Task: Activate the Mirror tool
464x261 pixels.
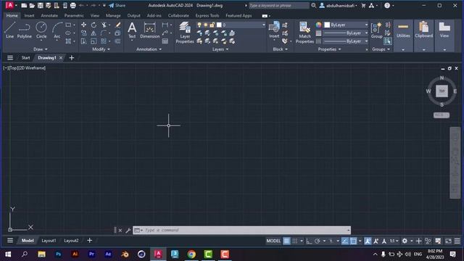Action: point(94,33)
